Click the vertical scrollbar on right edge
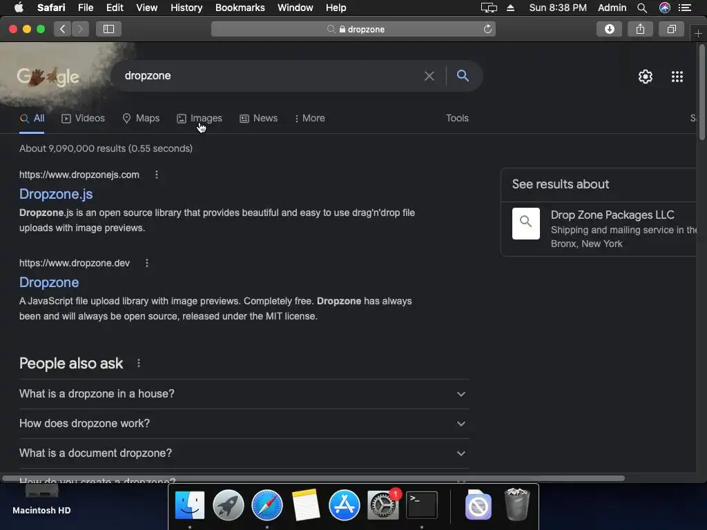Viewport: 707px width, 530px height. 701,92
